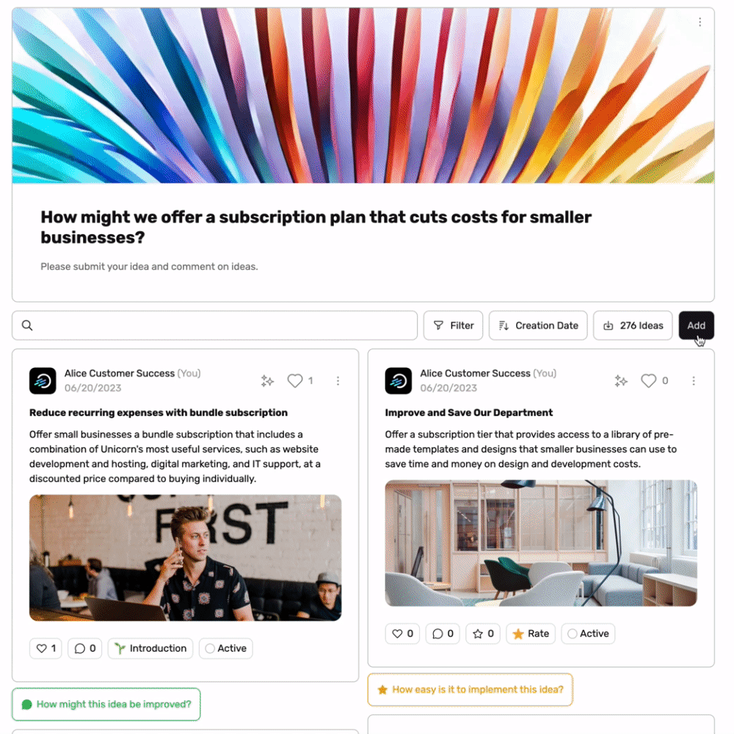Open the banner's three-dot options menu
The image size is (734, 734).
click(700, 22)
